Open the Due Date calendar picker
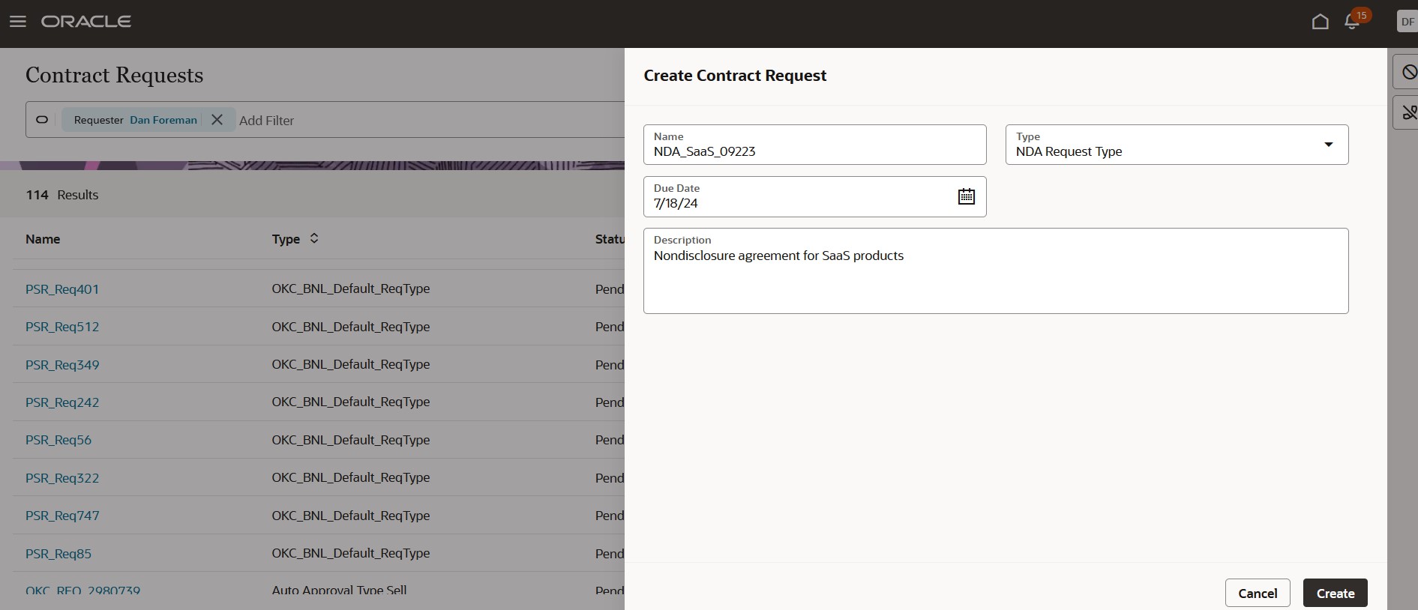This screenshot has height=610, width=1418. [966, 196]
